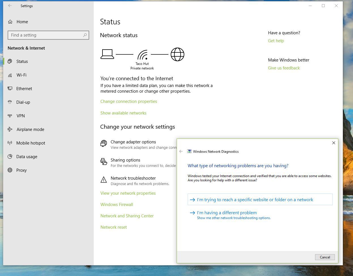Image resolution: width=353 pixels, height=276 pixels.
Task: Open the VPN icon in the sidebar
Action: (10, 116)
